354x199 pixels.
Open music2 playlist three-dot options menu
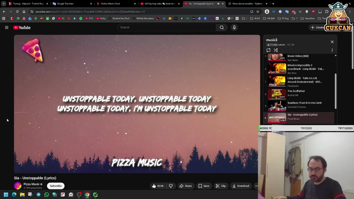coord(332,50)
